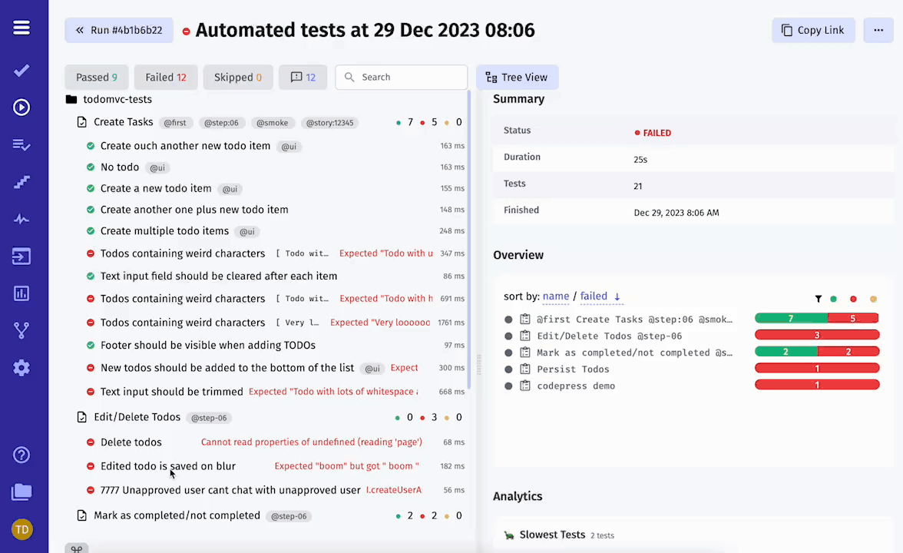
Task: Click the @story:12345 tag
Action: (329, 123)
